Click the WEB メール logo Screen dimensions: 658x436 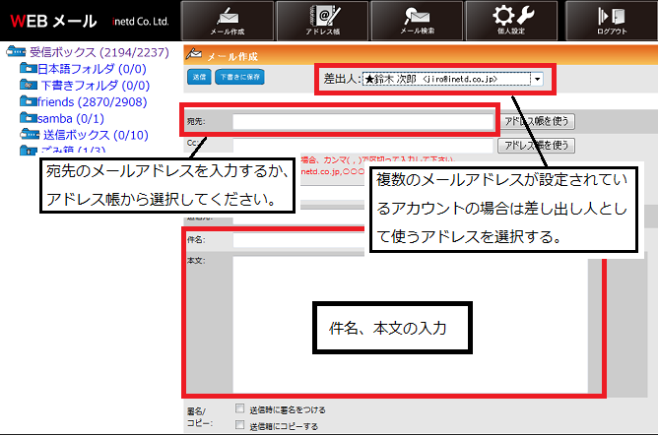[x=53, y=21]
